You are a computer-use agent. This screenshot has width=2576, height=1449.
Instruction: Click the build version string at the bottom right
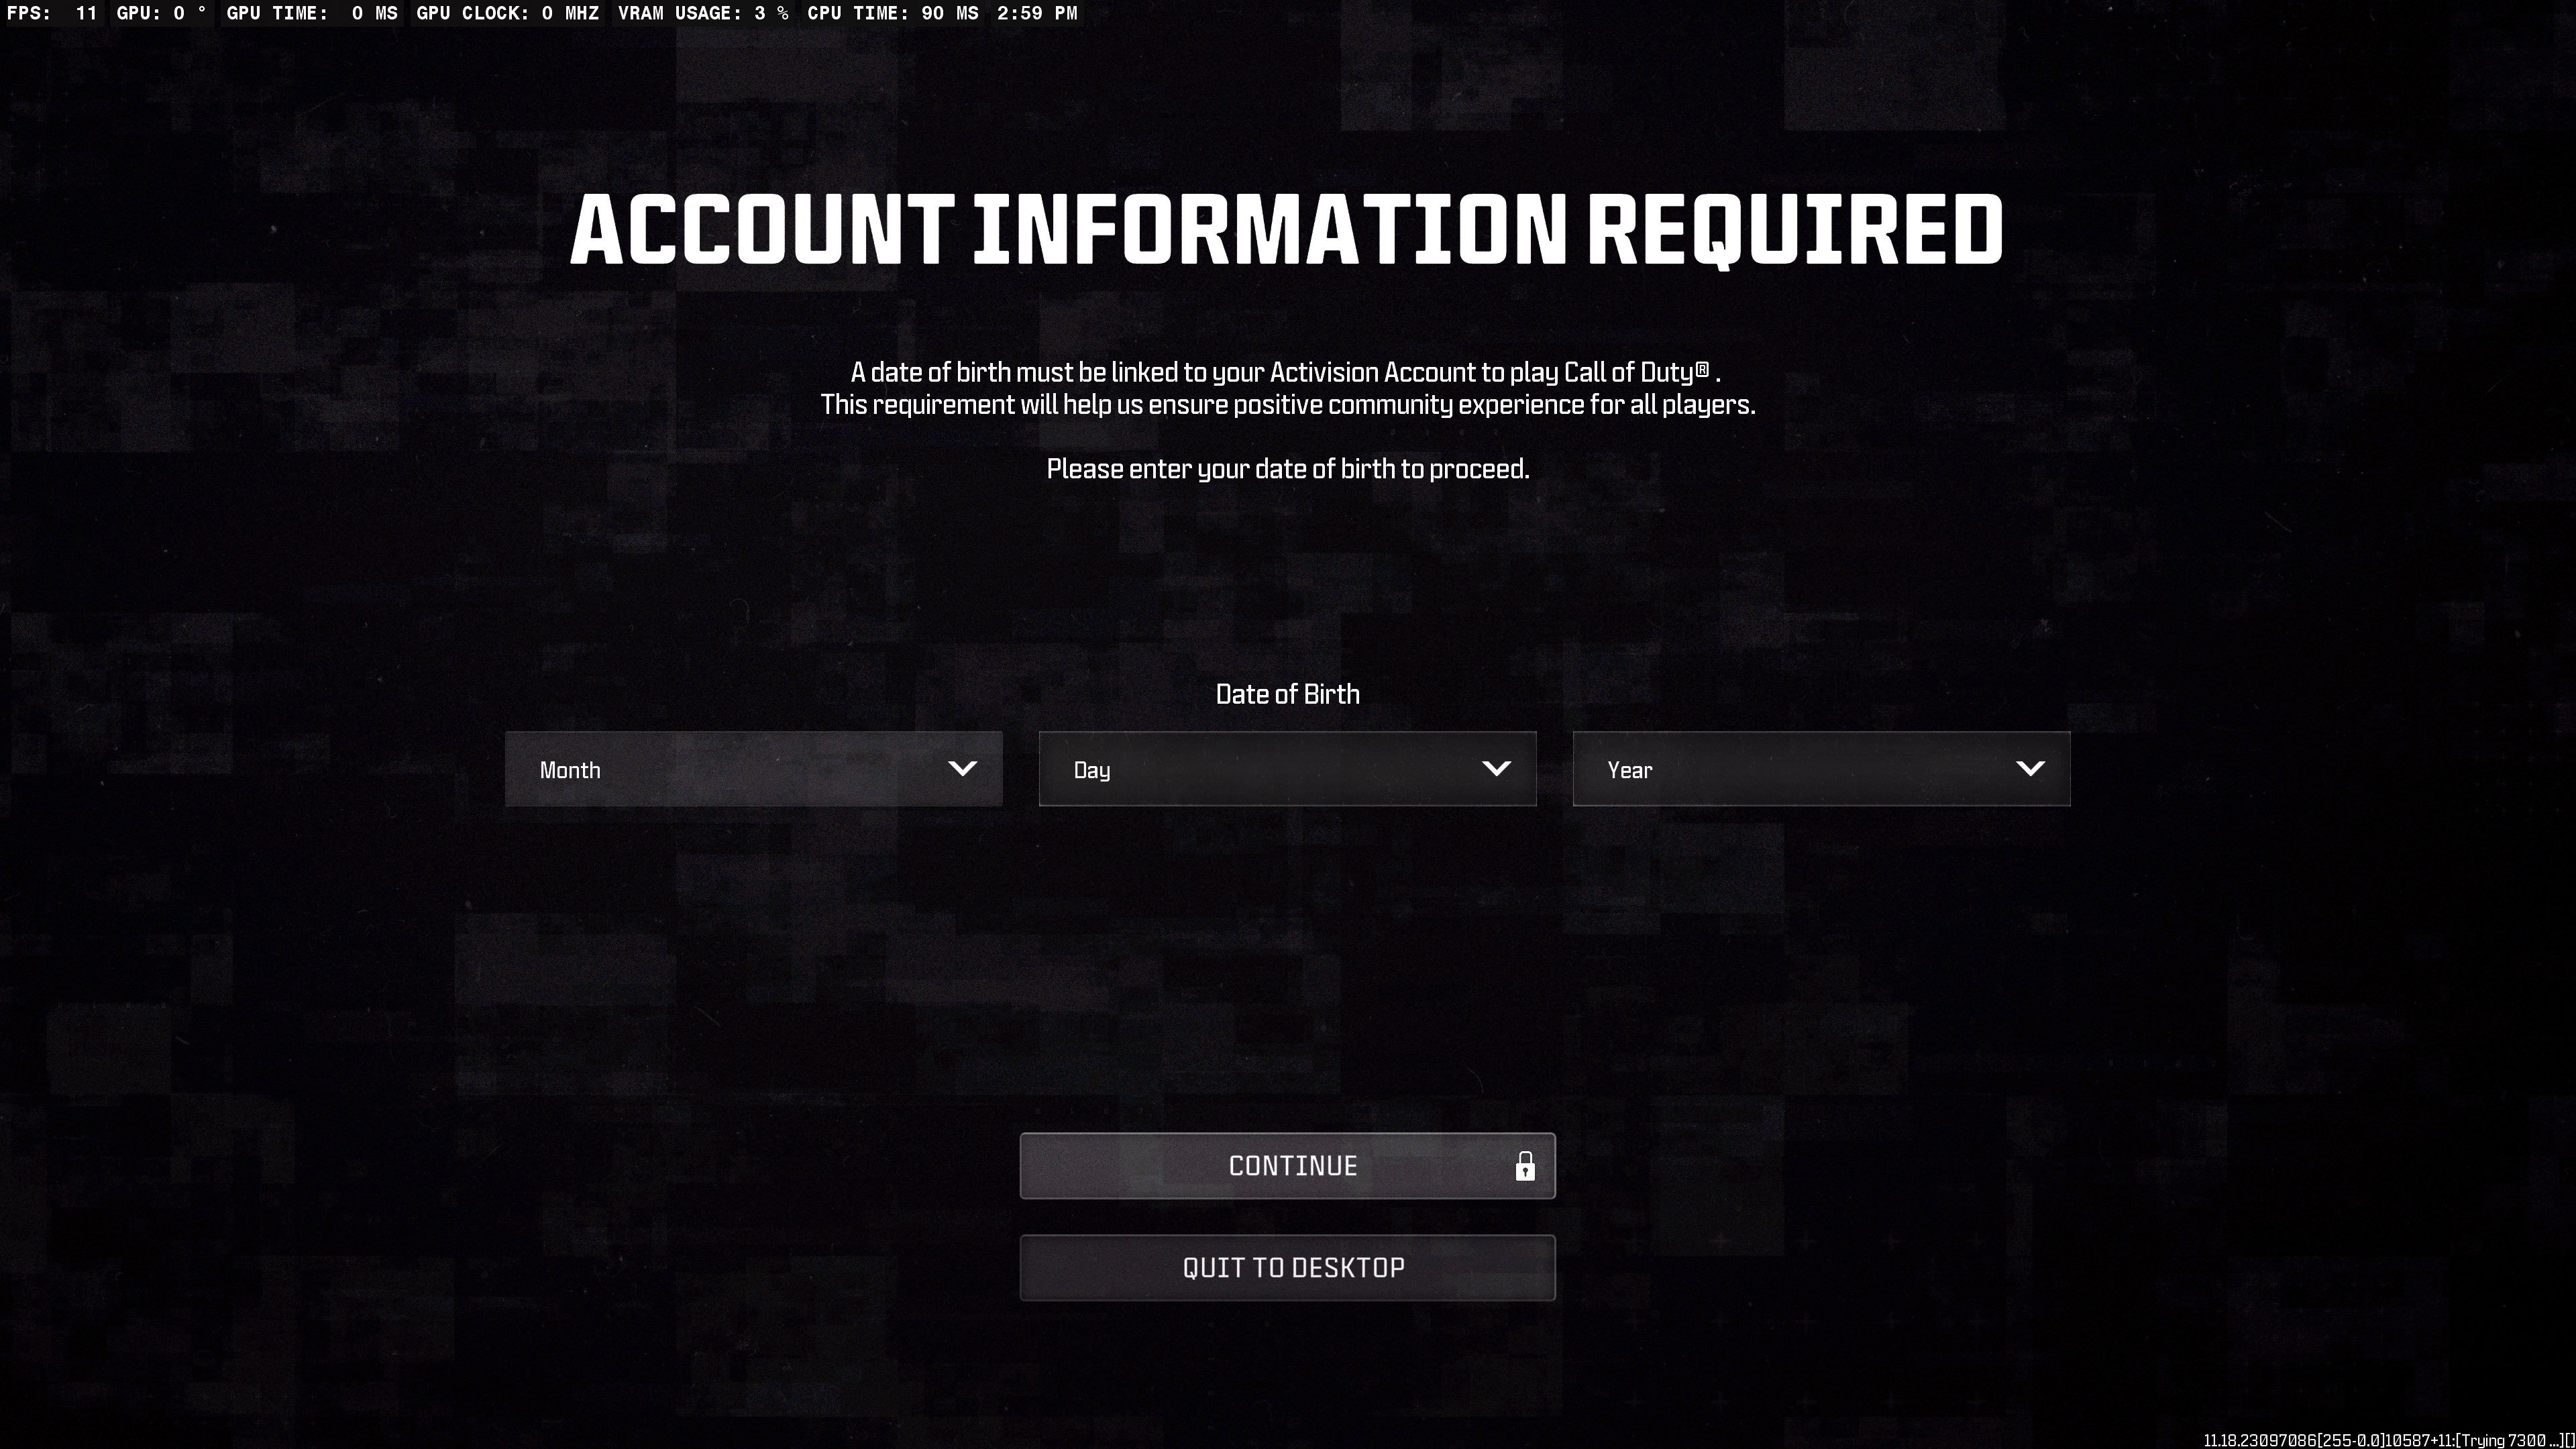pos(2388,1440)
